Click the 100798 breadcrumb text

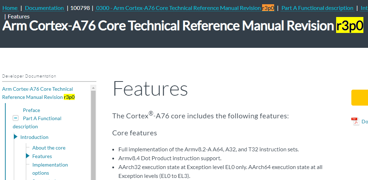80,8
